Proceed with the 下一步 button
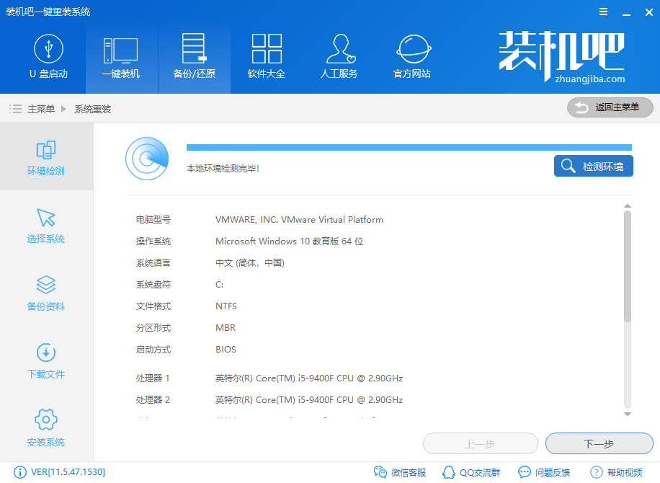Image resolution: width=660 pixels, height=483 pixels. (599, 443)
